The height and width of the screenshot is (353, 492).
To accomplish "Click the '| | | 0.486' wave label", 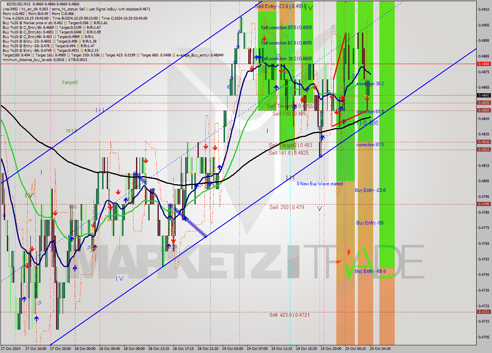I will 366,123.
